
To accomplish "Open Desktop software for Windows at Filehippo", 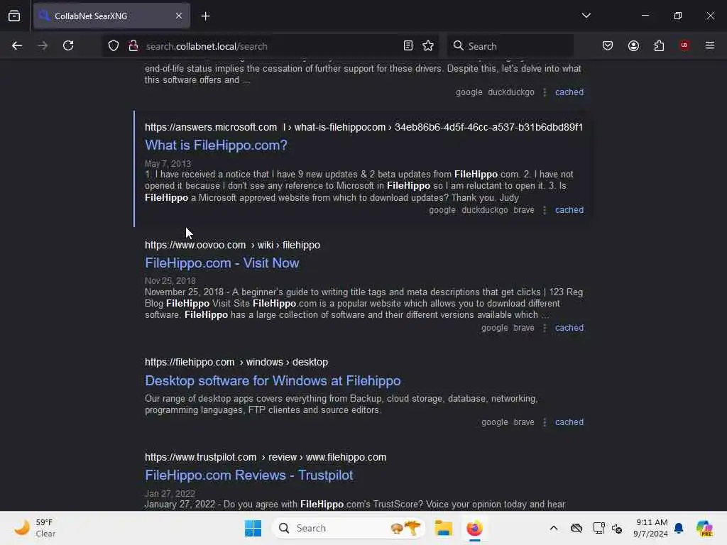I will pyautogui.click(x=273, y=381).
